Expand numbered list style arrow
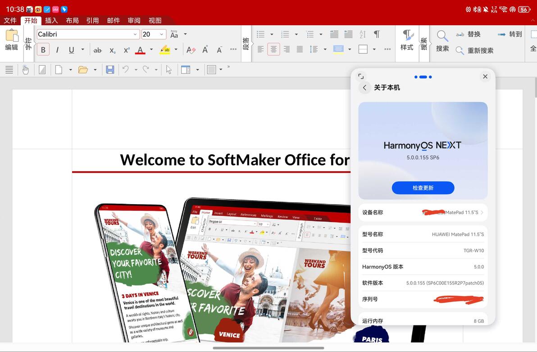This screenshot has width=537, height=352. click(x=296, y=34)
